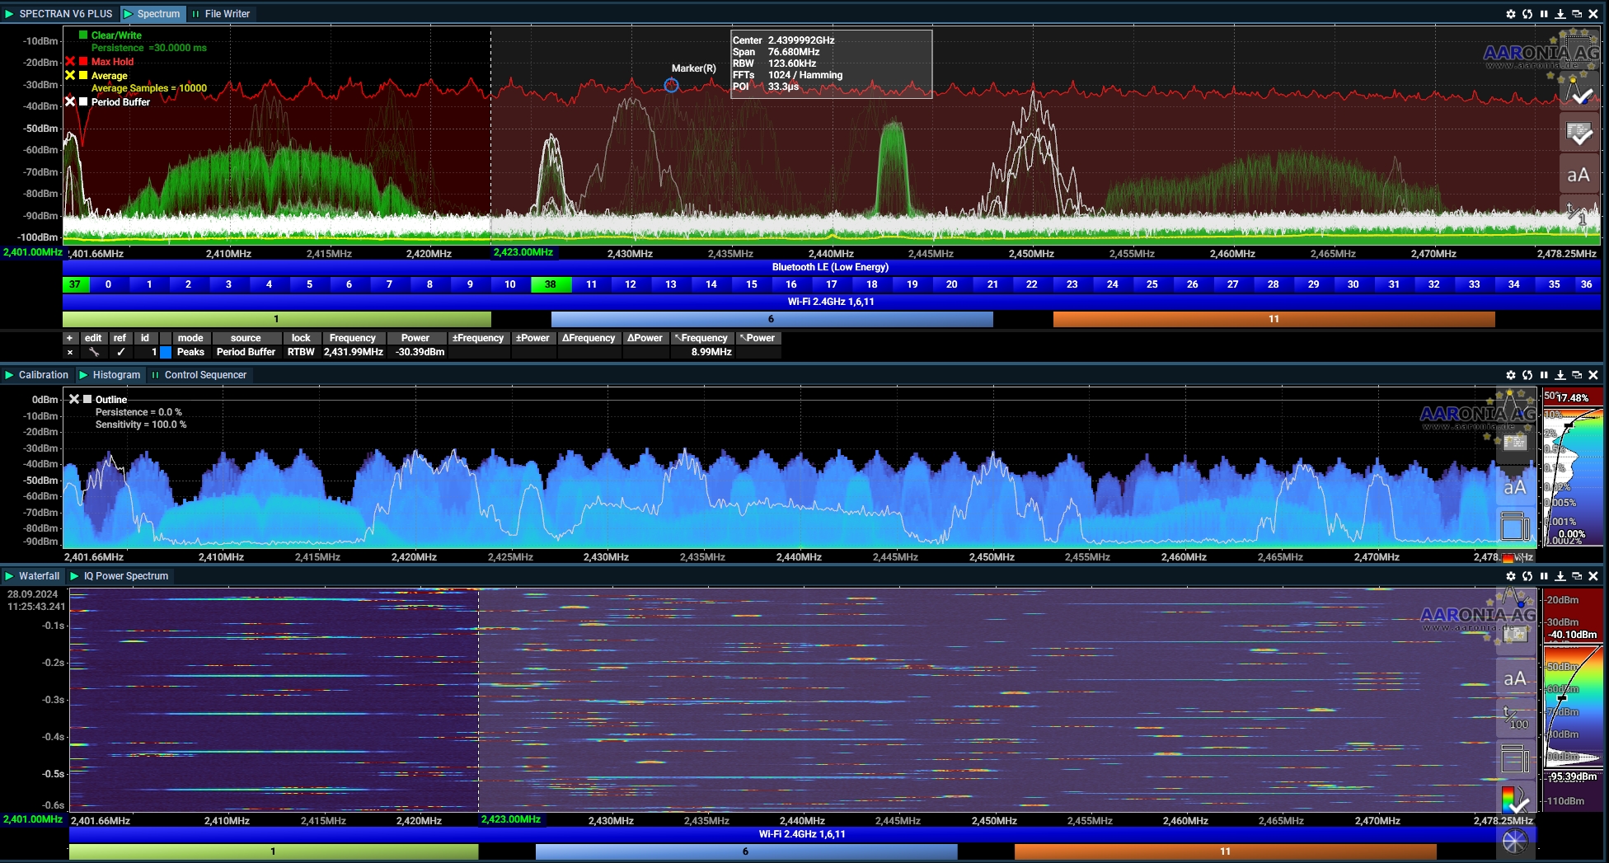Switch to the File Writer tab
This screenshot has width=1609, height=863.
(227, 14)
